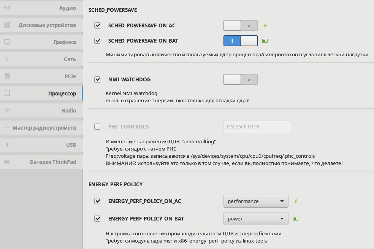Click the battery icon next to ENERGY_PERF_POLICY_ON_BAT
This screenshot has height=249, width=374.
[296, 219]
